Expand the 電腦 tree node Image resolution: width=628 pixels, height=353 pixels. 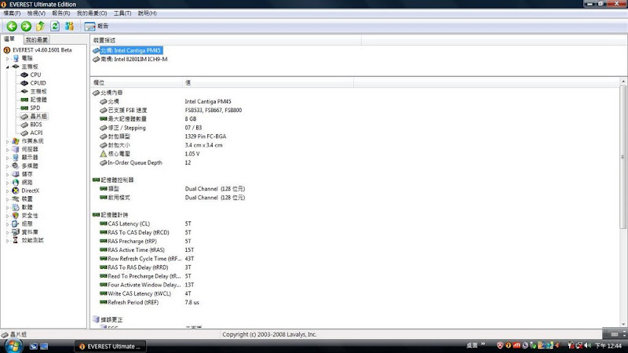7,58
